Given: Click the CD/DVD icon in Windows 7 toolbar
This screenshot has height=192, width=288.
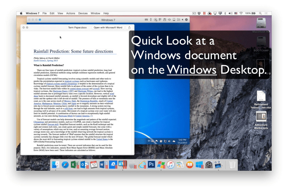Looking at the screenshot, I should (156, 19).
